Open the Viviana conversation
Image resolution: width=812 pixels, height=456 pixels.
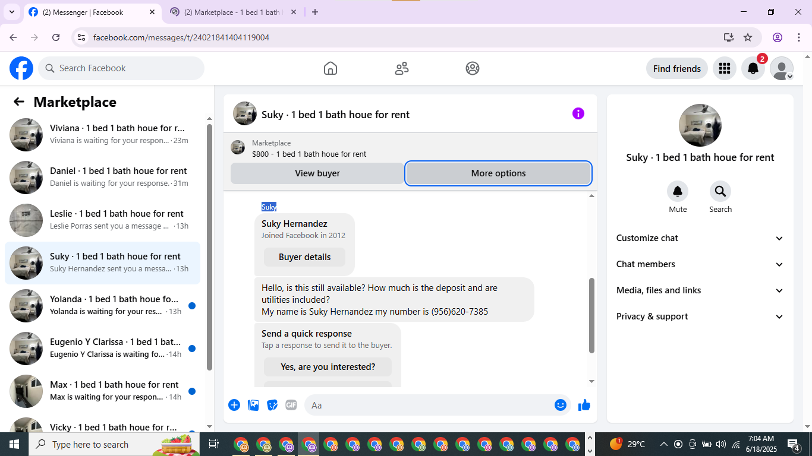point(103,135)
